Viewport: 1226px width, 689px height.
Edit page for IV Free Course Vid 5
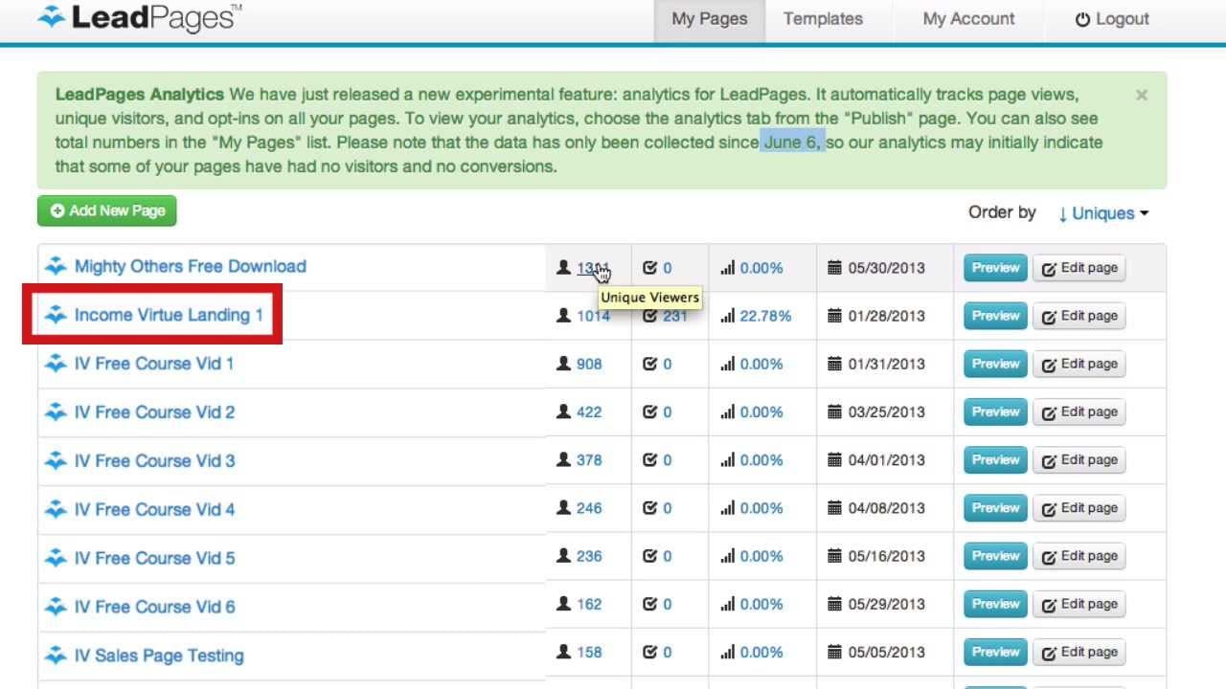1078,556
